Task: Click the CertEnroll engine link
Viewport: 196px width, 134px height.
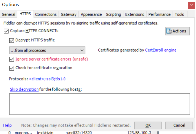Action: (x=161, y=50)
